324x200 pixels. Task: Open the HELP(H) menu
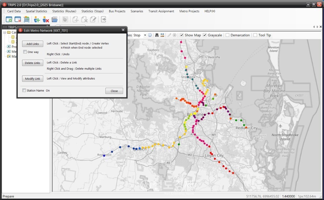tap(210, 11)
